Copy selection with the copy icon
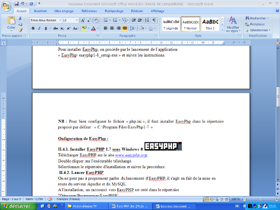This screenshot has height=210, width=280. (x=20, y=24)
